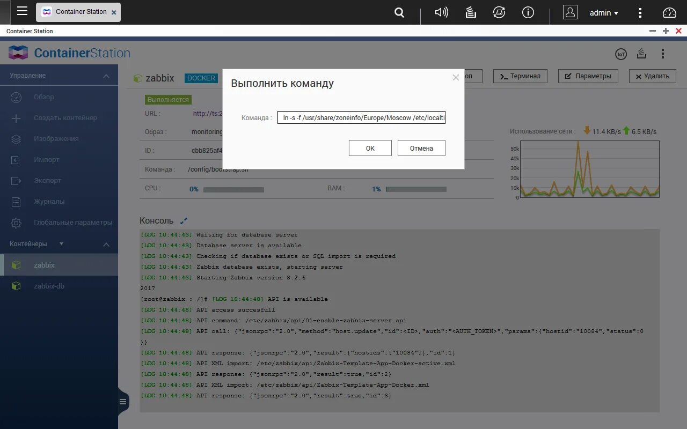Click the user profile avatar icon
The height and width of the screenshot is (429, 687).
pos(570,12)
